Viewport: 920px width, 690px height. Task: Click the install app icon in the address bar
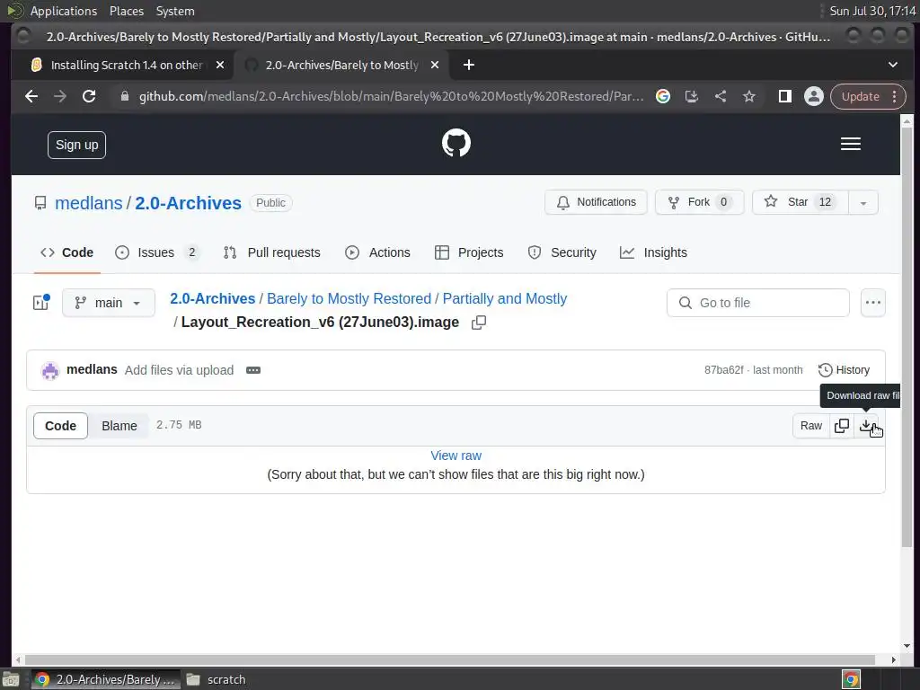pyautogui.click(x=692, y=96)
